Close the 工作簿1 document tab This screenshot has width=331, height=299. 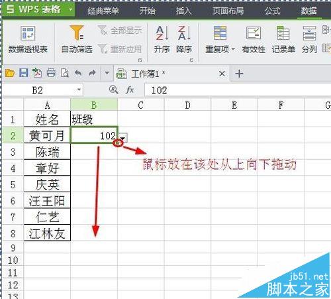[x=222, y=74]
